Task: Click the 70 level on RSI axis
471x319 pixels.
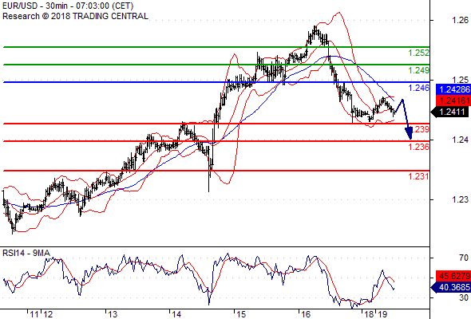Action: [464, 258]
